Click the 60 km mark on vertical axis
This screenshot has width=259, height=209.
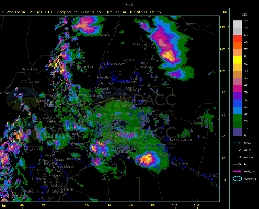pyautogui.click(x=224, y=114)
